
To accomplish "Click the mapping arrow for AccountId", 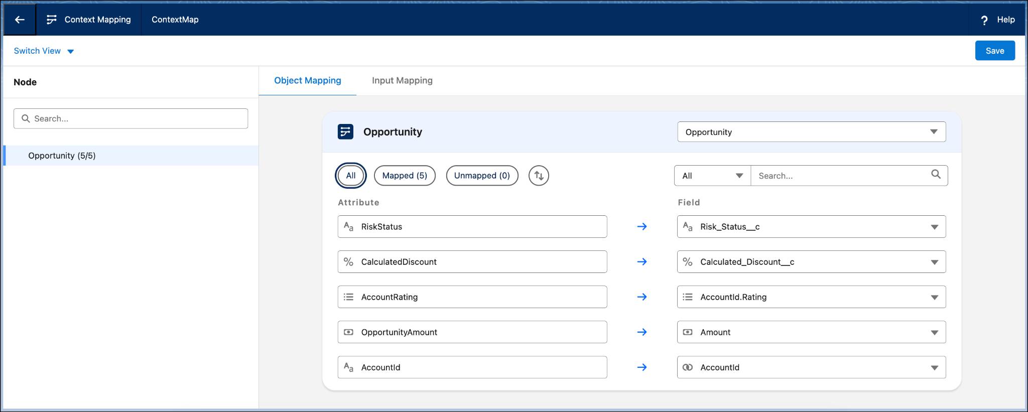I will coord(642,367).
